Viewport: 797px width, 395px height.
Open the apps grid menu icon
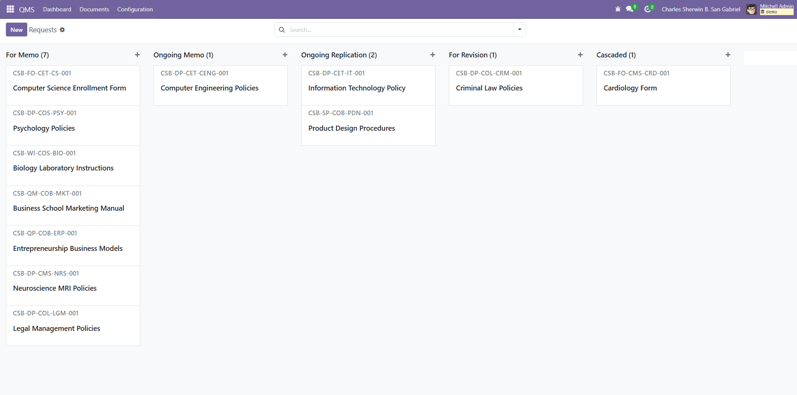[x=10, y=9]
